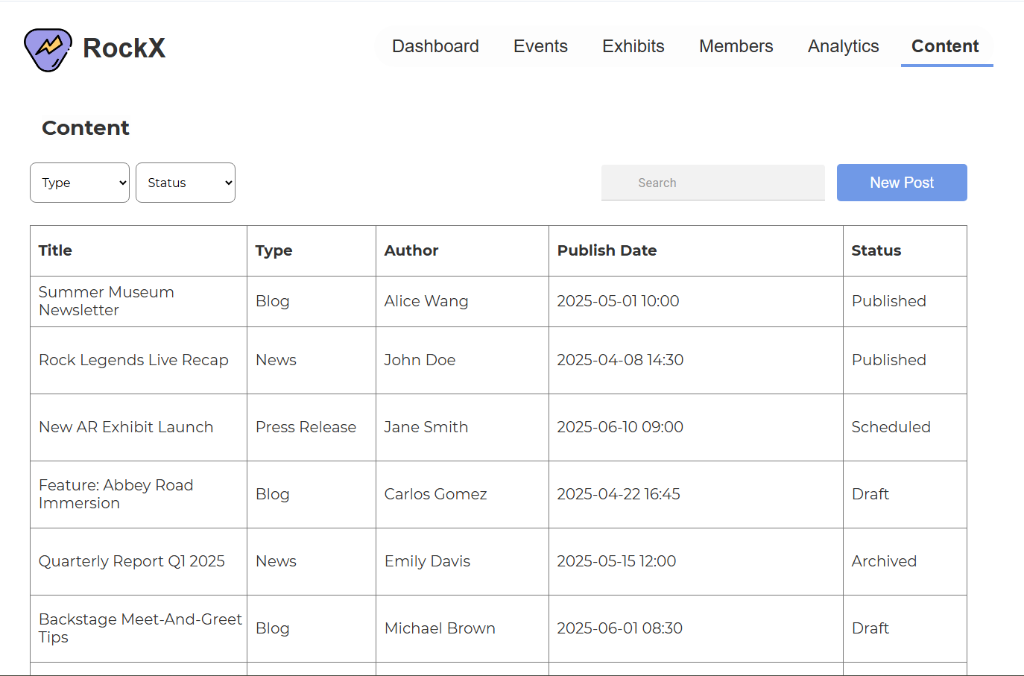
Task: Expand the Status filter dropdown
Action: [186, 183]
